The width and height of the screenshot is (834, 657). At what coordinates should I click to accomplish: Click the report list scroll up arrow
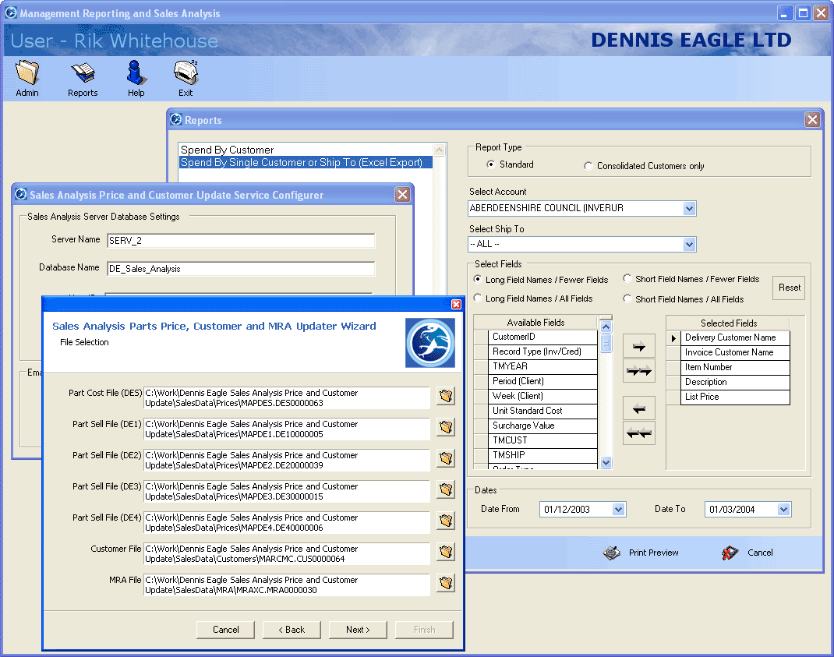440,150
